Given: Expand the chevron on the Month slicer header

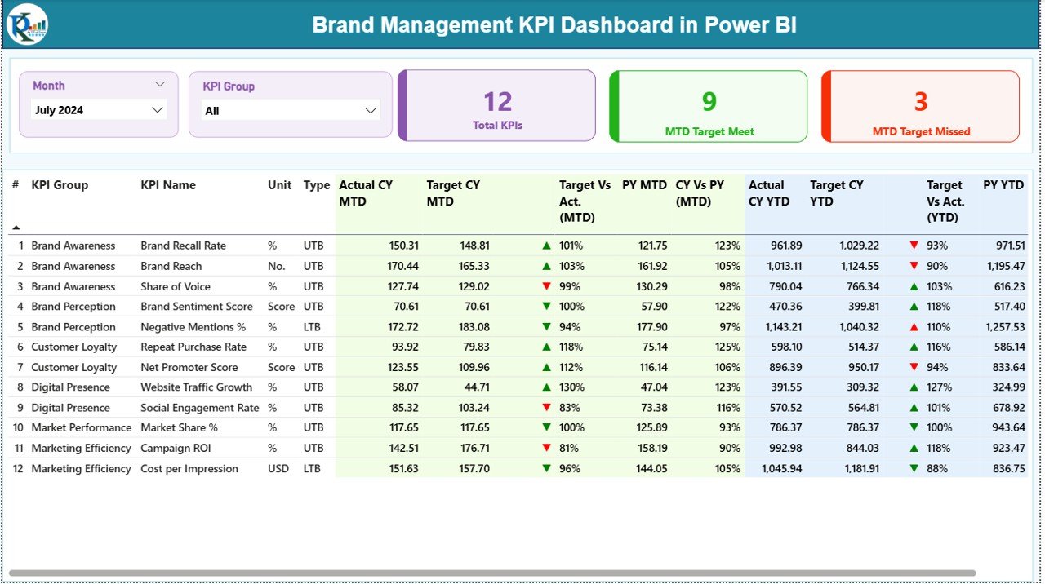Looking at the screenshot, I should coord(160,82).
